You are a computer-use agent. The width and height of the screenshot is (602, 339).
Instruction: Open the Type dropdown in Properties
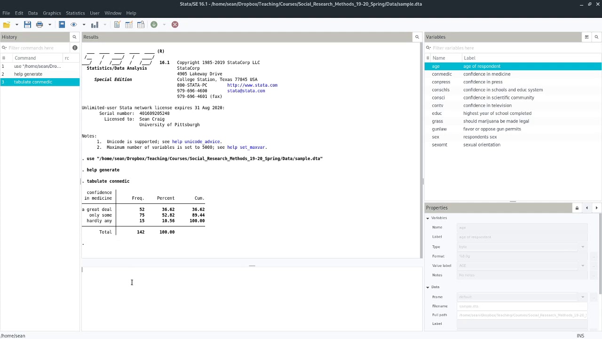pyautogui.click(x=582, y=247)
